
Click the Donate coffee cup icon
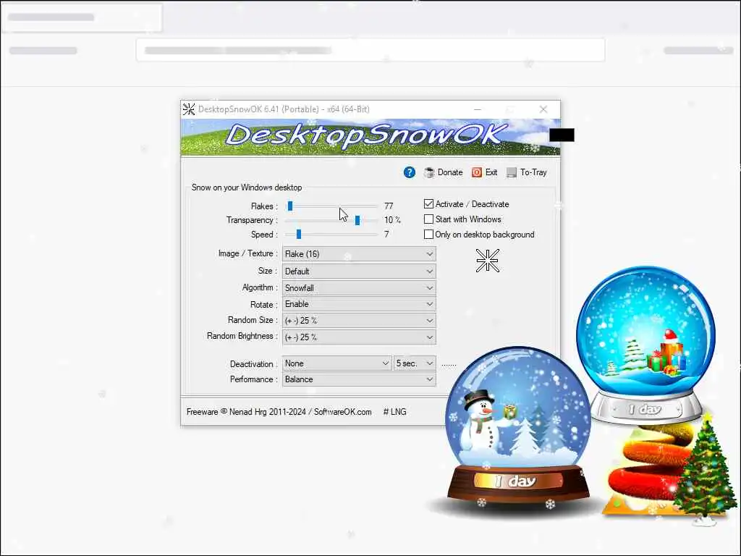(429, 172)
